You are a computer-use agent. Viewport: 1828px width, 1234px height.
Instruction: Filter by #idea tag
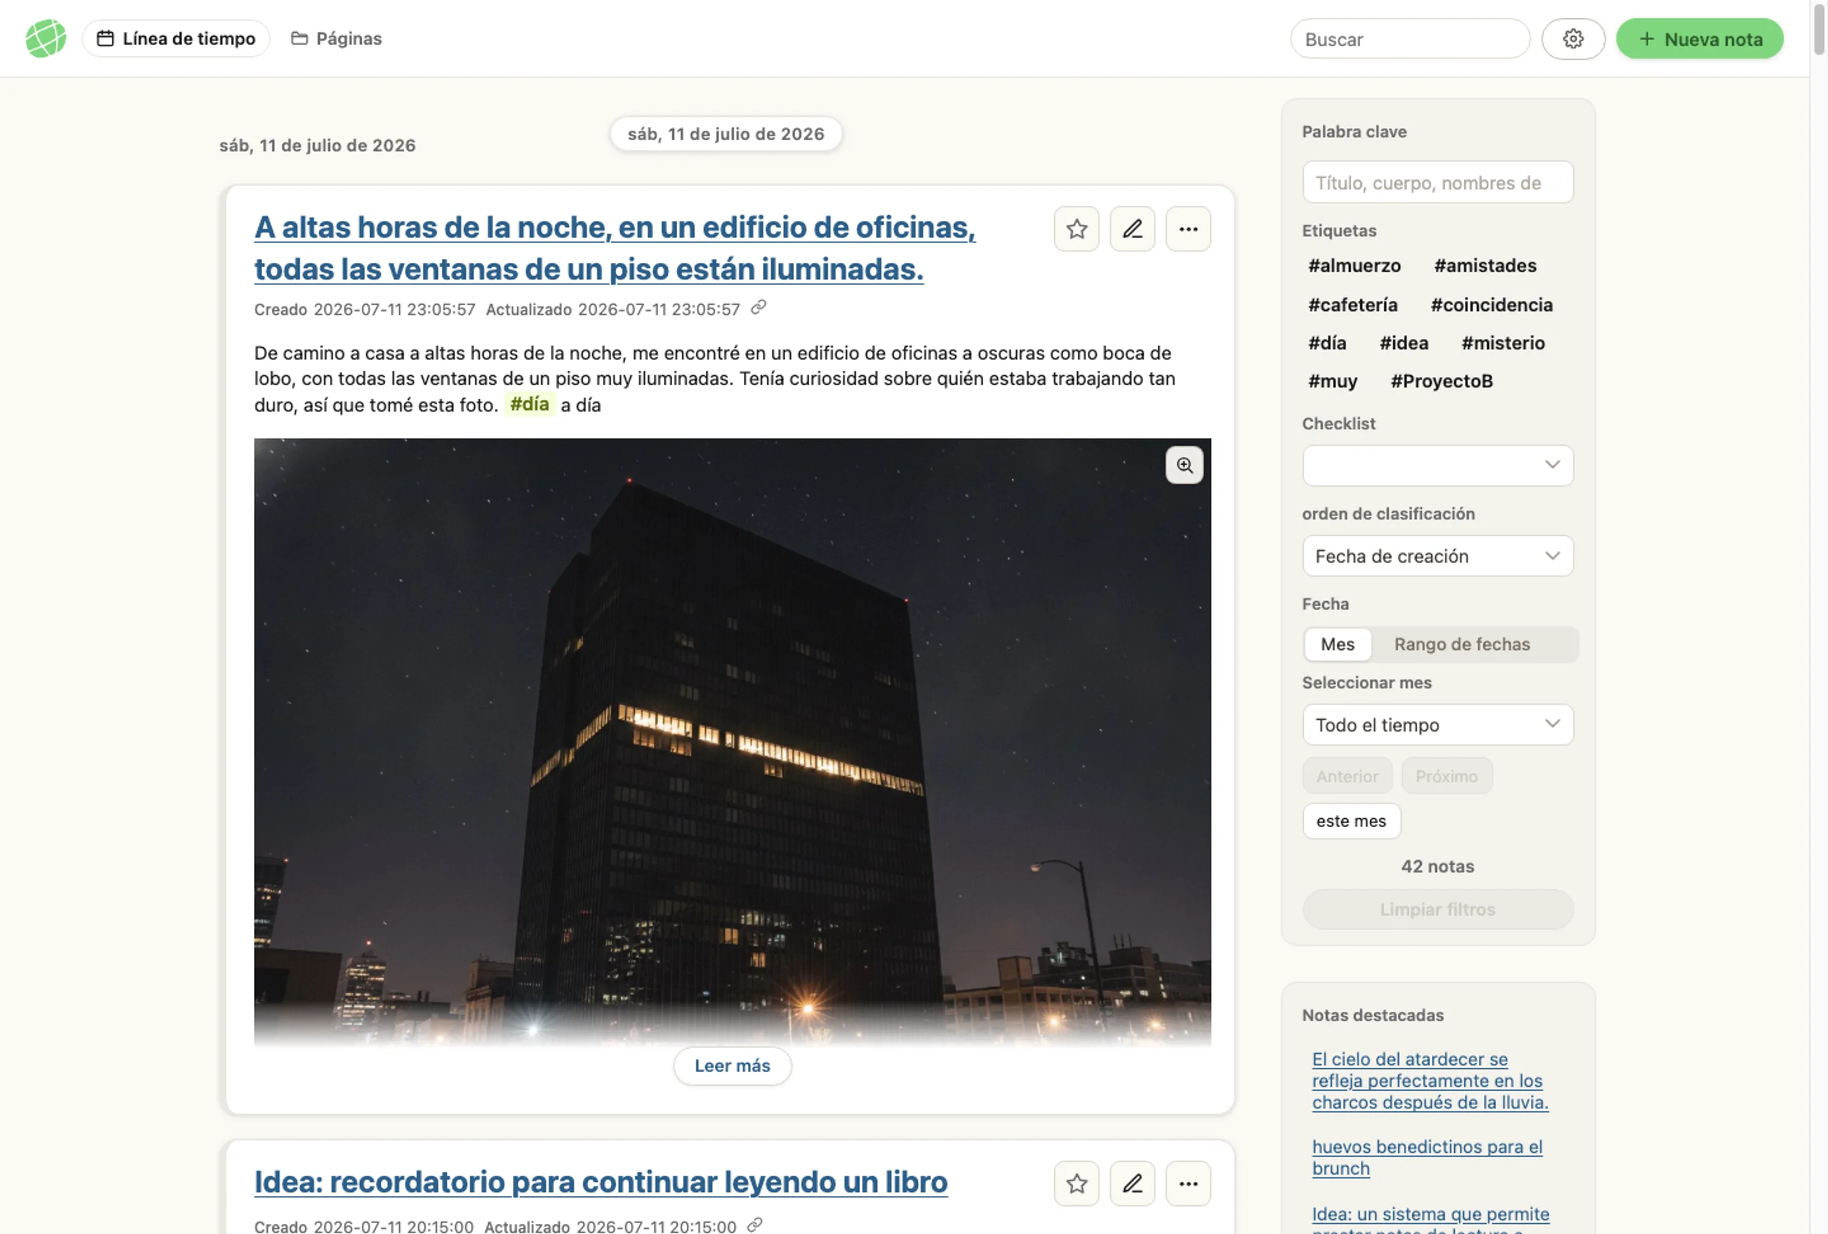click(1403, 343)
